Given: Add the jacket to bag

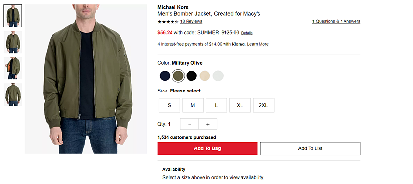Looking at the screenshot, I should (x=207, y=148).
